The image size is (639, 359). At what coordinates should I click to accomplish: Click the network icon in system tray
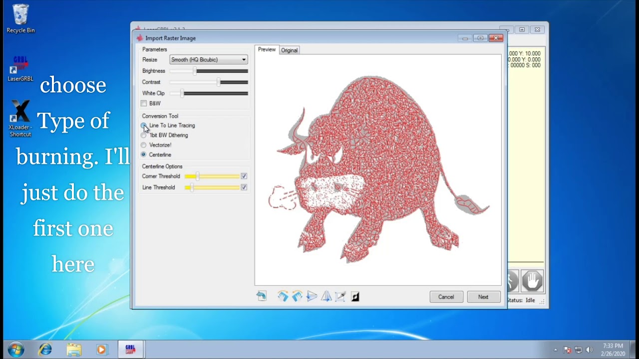click(x=579, y=350)
